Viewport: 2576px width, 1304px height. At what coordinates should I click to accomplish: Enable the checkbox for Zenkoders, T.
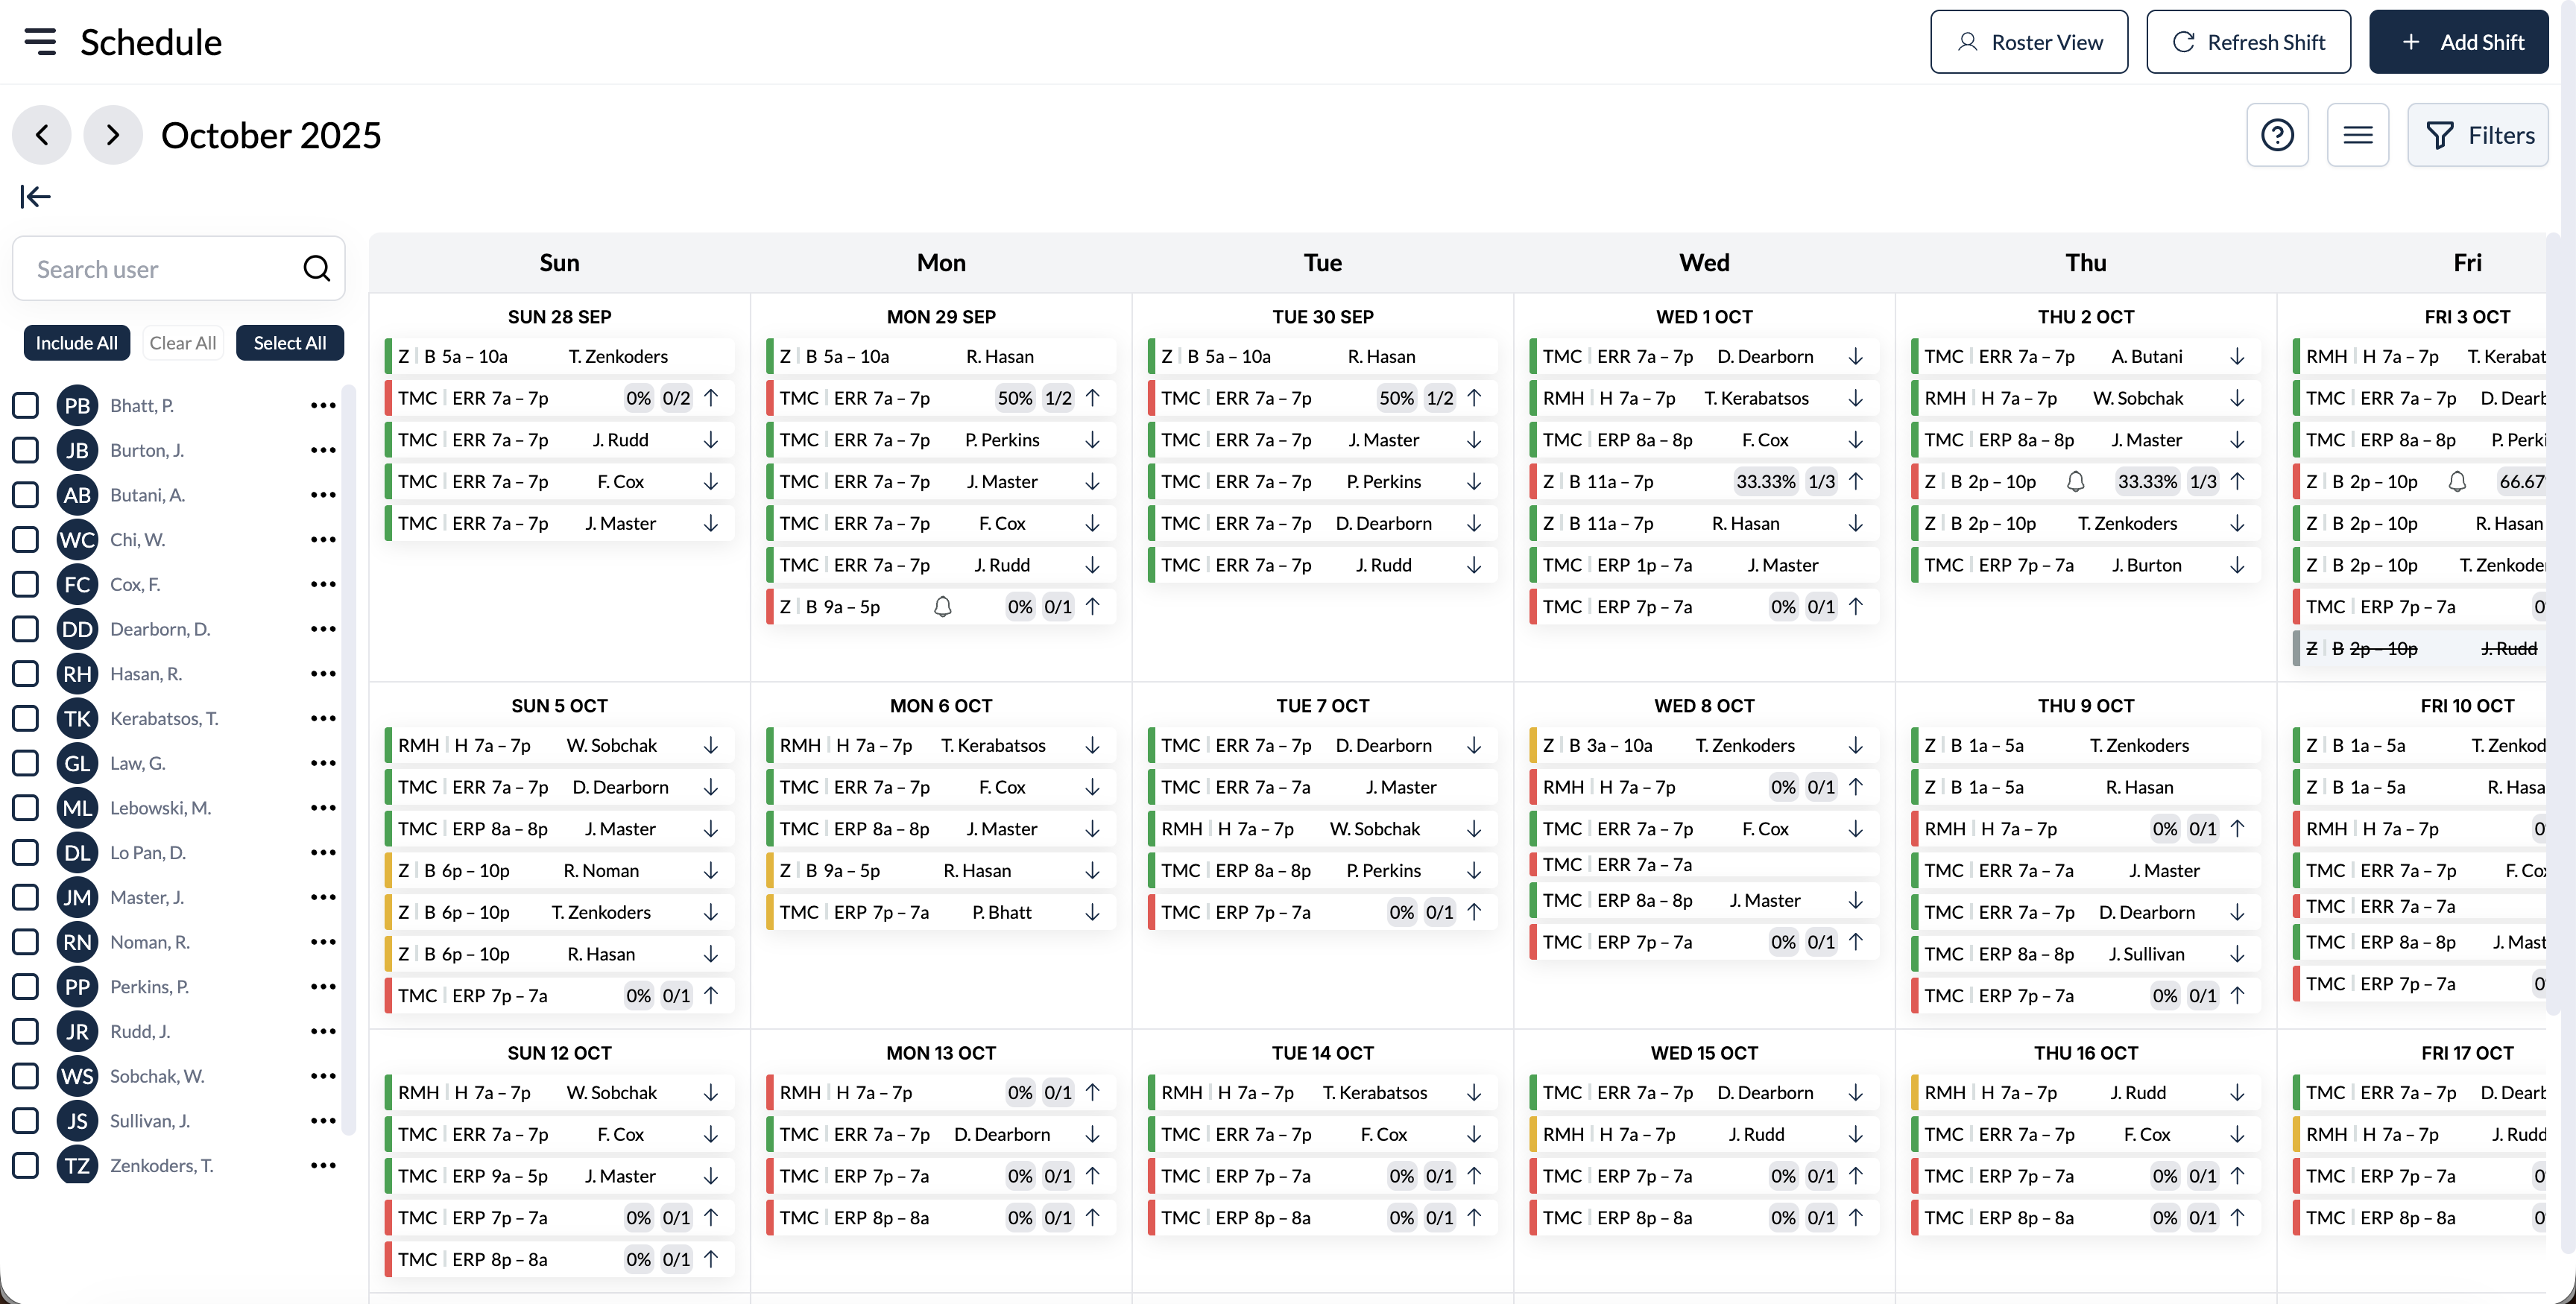pos(25,1165)
